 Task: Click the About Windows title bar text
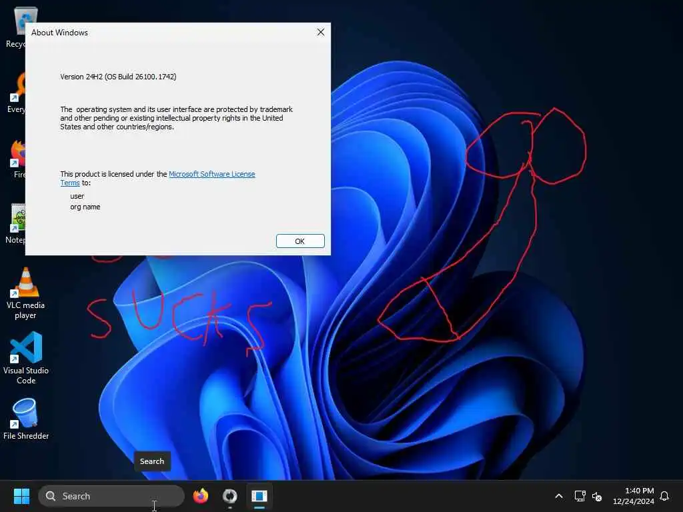tap(59, 33)
